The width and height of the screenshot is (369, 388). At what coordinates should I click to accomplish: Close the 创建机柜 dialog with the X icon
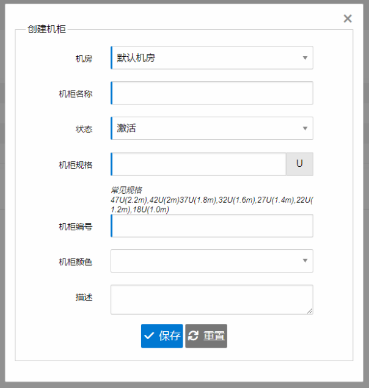coord(348,18)
